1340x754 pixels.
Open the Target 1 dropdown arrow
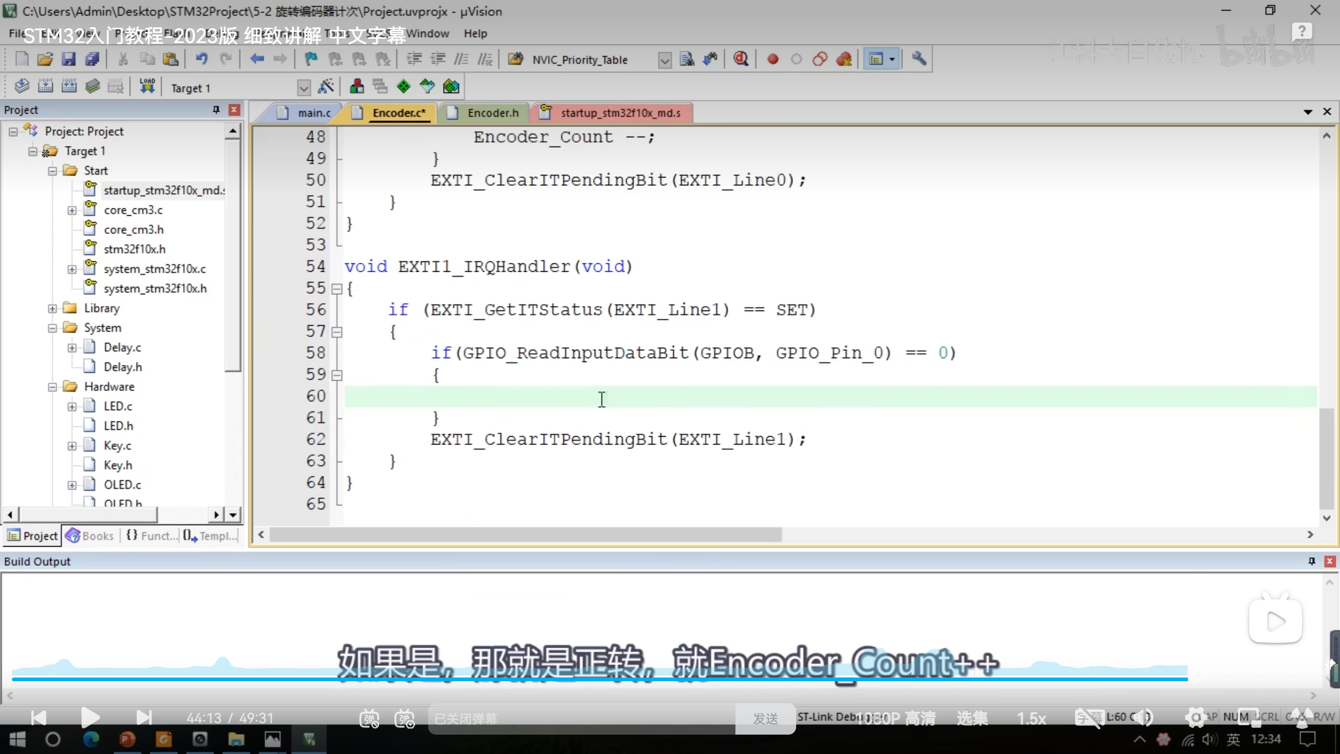coord(304,88)
